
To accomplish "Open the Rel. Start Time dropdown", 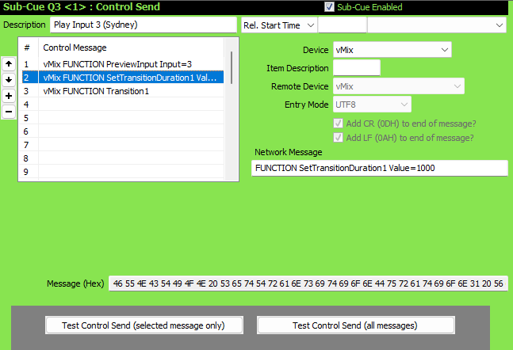I will 279,25.
